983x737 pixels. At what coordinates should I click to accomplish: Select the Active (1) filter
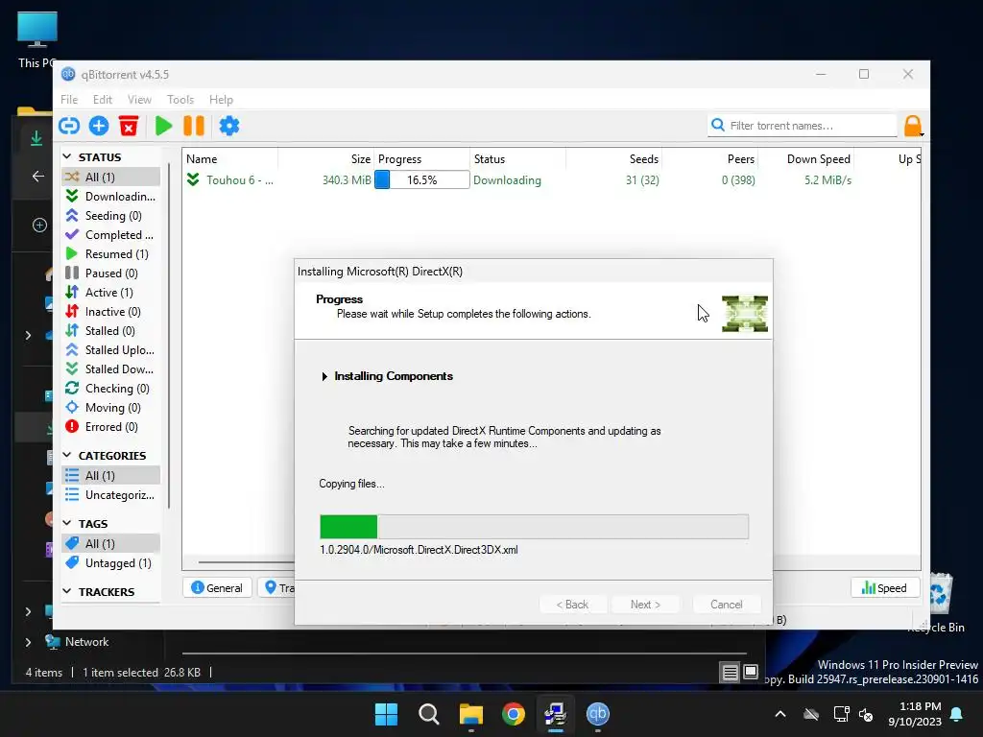pos(111,292)
